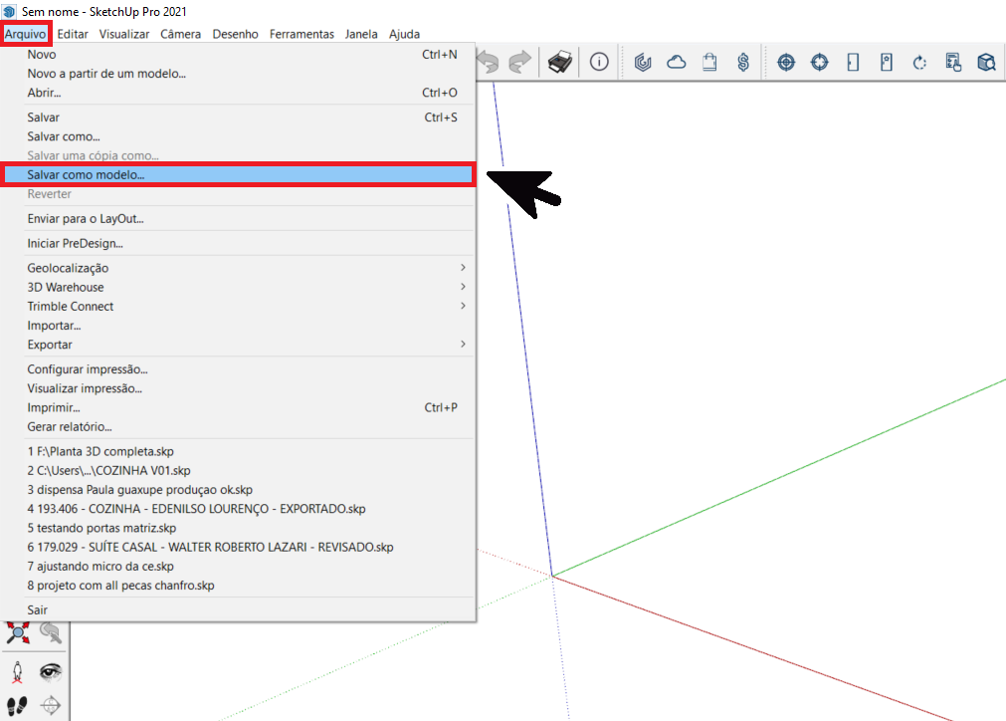Open recent file 'COZINHA V01.skp'
This screenshot has width=1006, height=721.
238,471
